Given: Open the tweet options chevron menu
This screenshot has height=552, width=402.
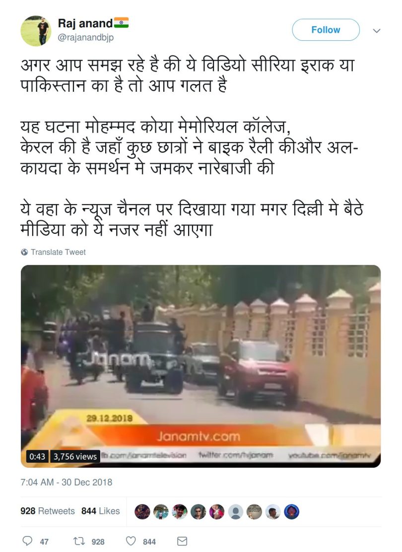Looking at the screenshot, I should coord(377,31).
